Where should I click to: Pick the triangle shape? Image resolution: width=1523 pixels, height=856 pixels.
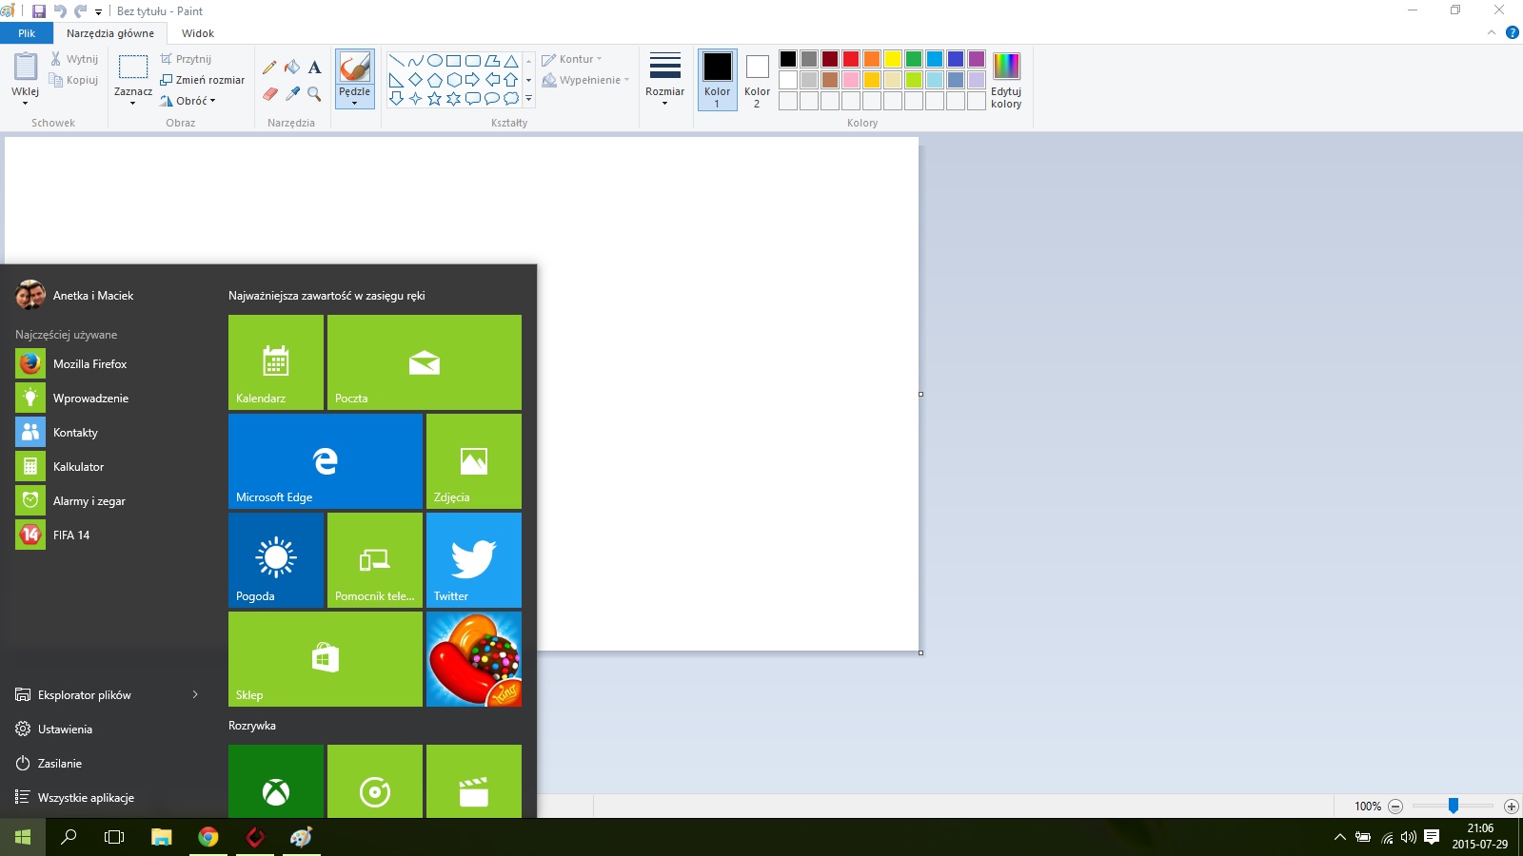(511, 61)
